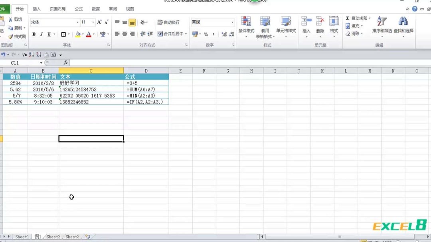Pick a font color from the swatch
The width and height of the screenshot is (431, 242).
89,34
